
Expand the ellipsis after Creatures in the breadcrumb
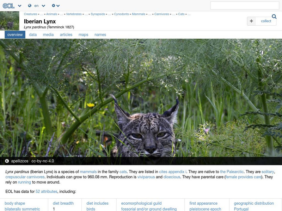(41, 14)
